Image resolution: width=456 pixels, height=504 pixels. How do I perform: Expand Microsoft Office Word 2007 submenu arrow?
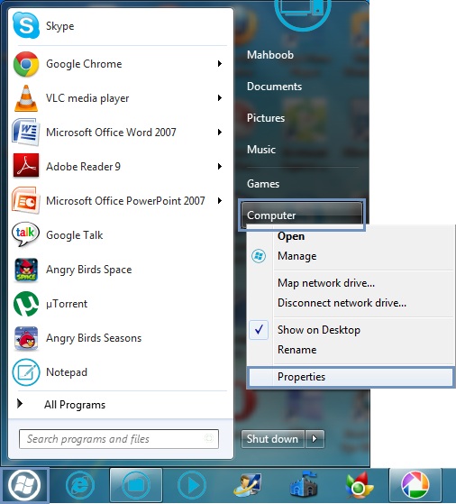point(220,133)
